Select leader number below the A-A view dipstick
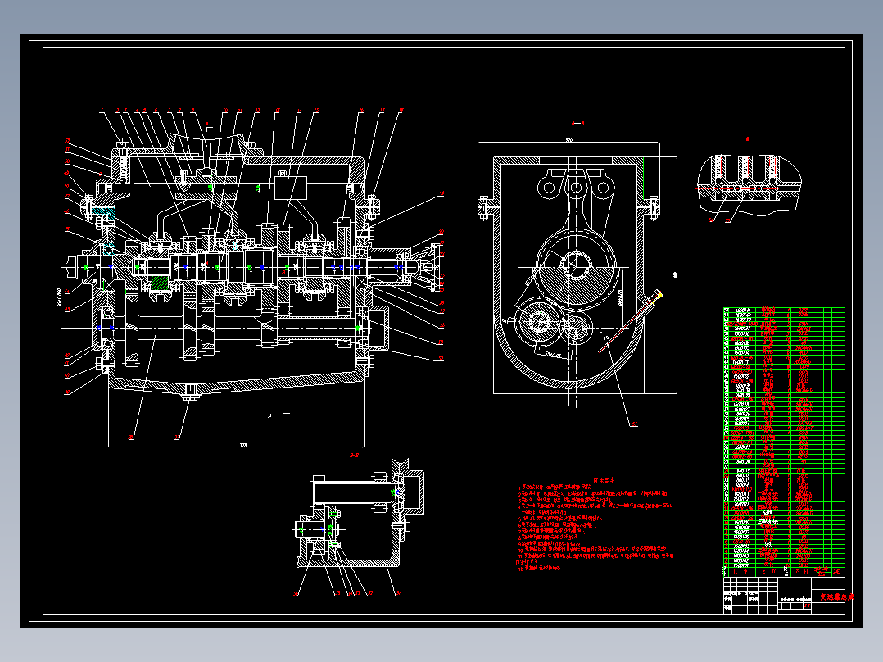 (x=635, y=424)
